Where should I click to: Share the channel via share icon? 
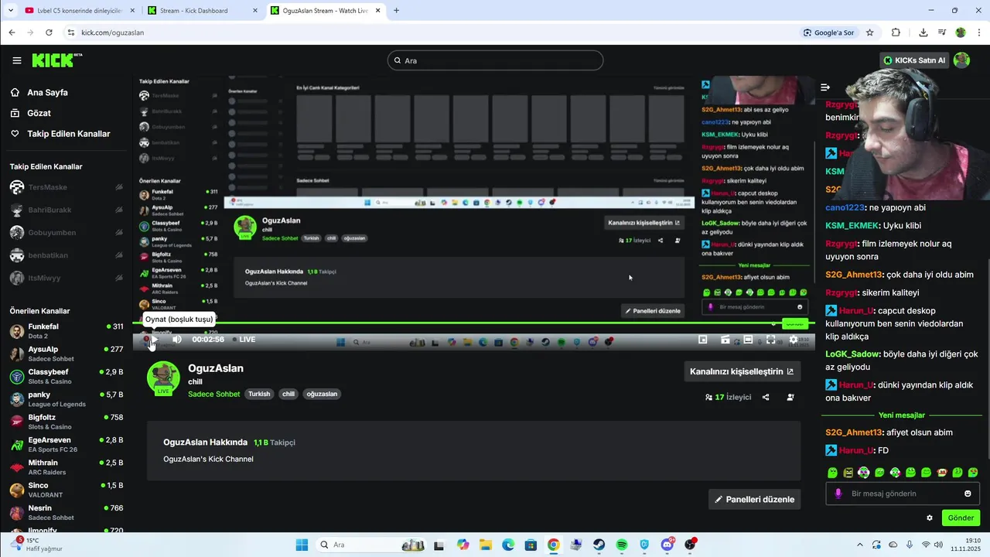pos(766,397)
